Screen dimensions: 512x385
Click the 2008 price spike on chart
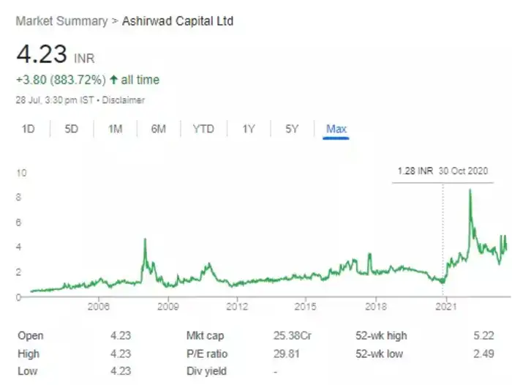(x=145, y=241)
